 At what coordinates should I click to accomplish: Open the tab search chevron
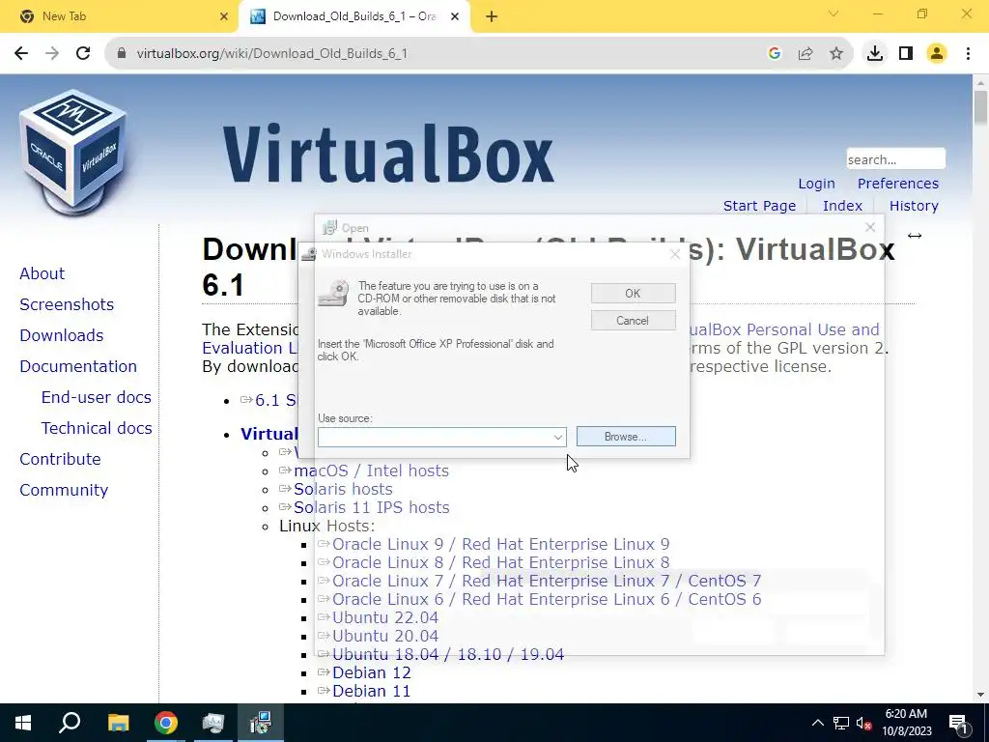coord(834,14)
